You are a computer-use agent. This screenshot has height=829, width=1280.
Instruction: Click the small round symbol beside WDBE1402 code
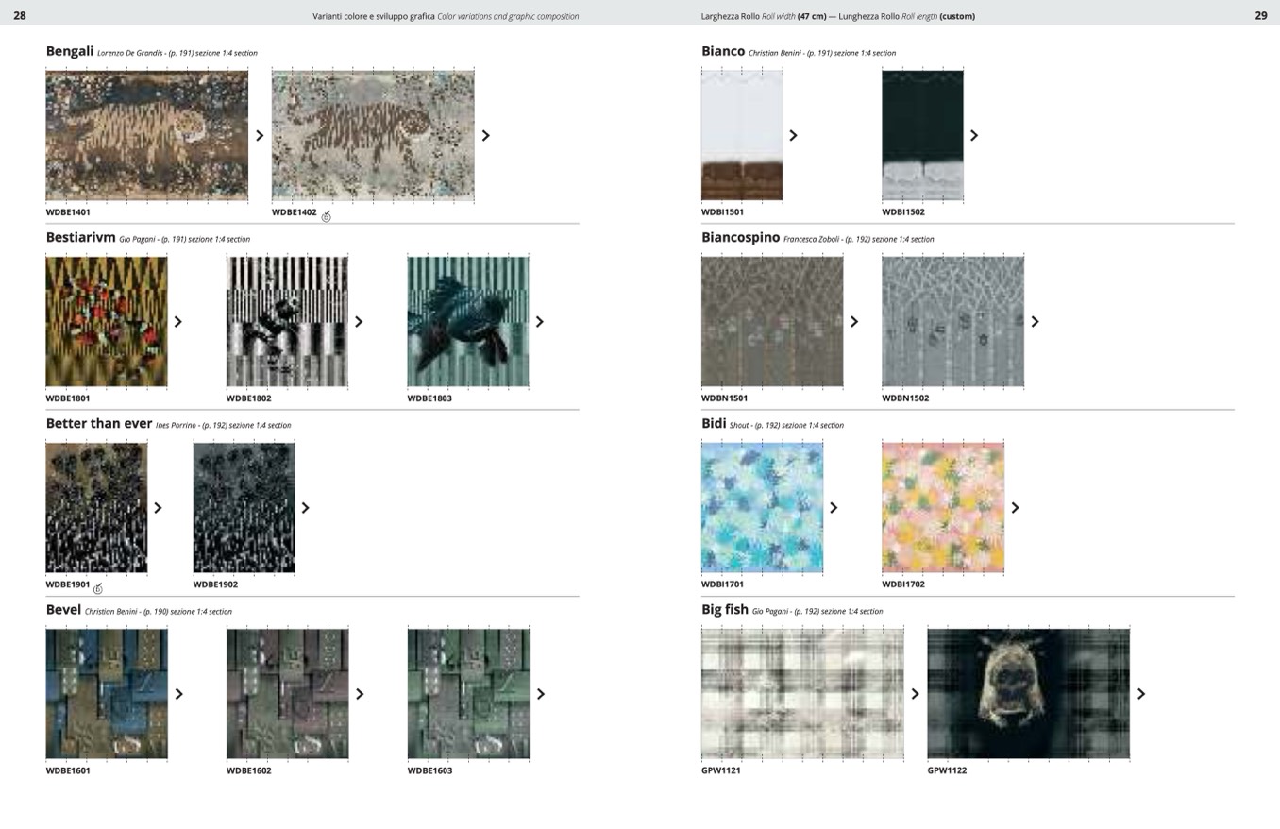pos(327,217)
